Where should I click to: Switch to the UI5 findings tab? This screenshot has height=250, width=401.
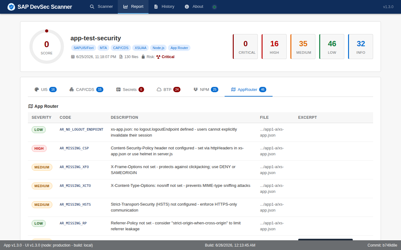tap(45, 89)
